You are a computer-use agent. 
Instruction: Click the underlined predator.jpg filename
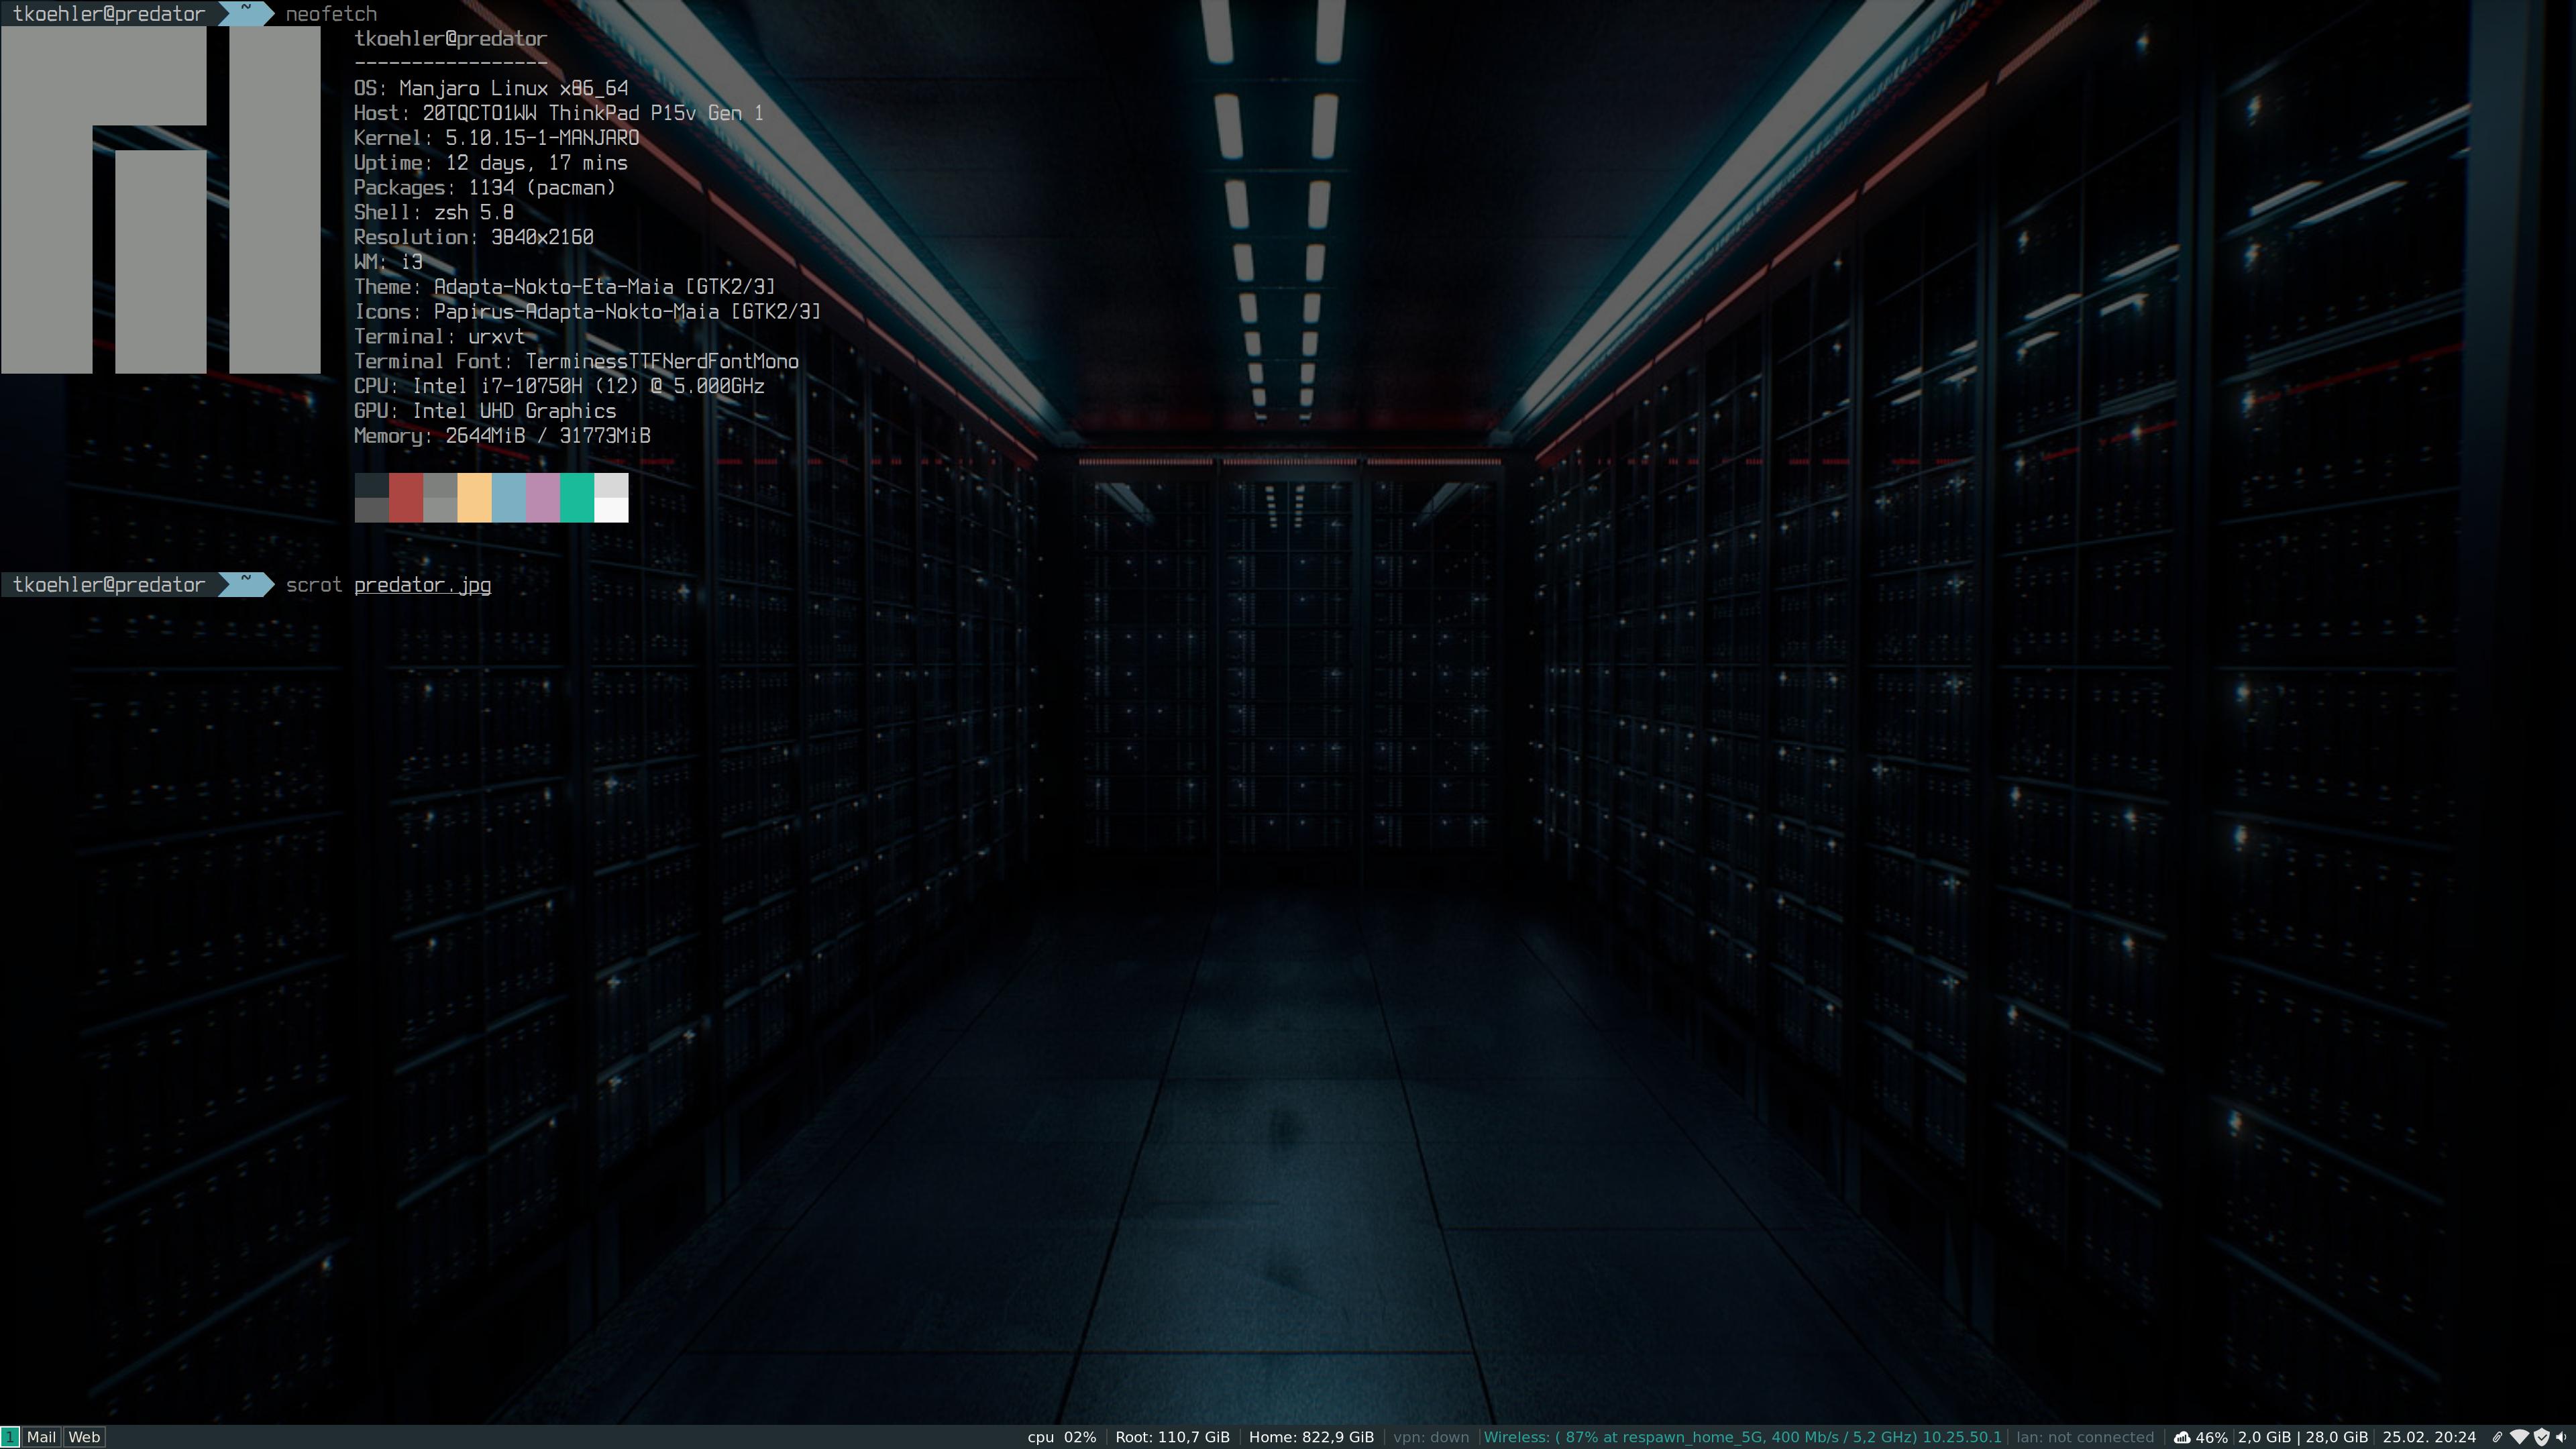click(x=422, y=585)
